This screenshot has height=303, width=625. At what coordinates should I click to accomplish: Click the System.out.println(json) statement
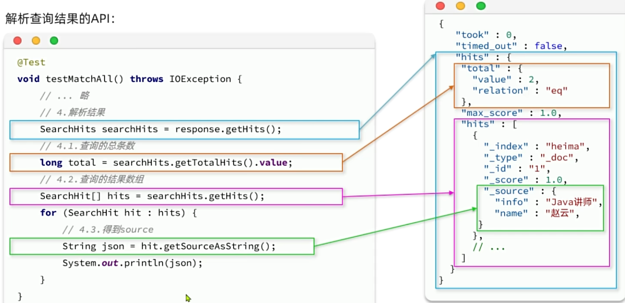(132, 263)
